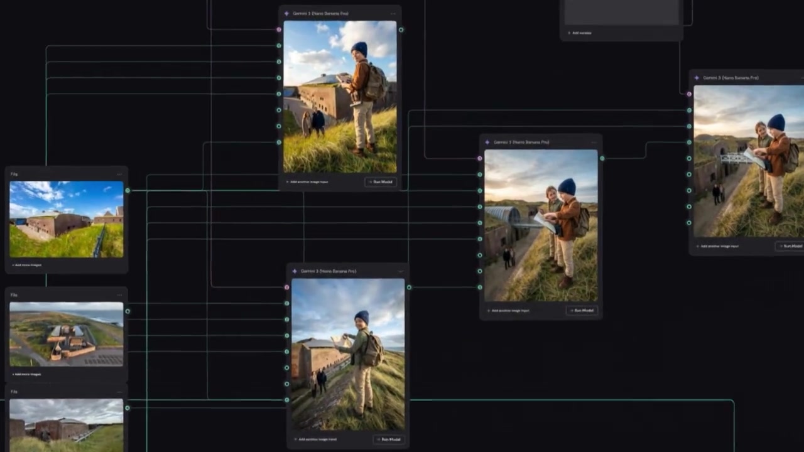Run Model on the sunny lone-boy Gemini node
This screenshot has width=804, height=452.
click(381, 182)
